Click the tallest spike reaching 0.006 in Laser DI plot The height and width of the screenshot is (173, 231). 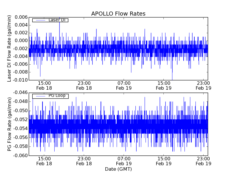59,18
